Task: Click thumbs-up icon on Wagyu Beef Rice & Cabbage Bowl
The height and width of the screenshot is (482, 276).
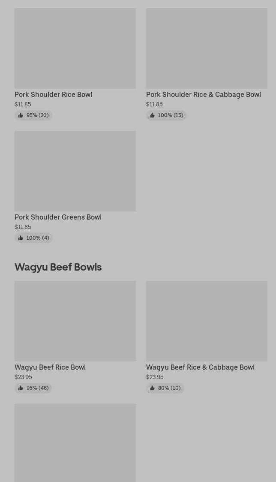Action: tap(152, 388)
